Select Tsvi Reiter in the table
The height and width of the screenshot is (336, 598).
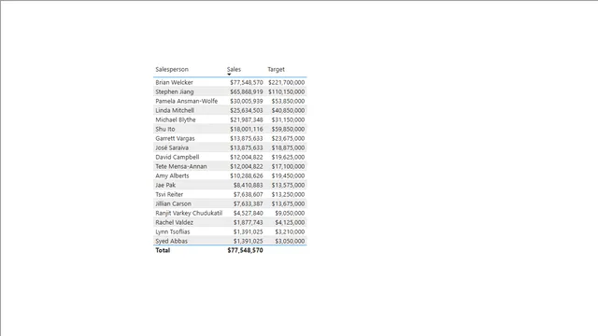click(169, 194)
